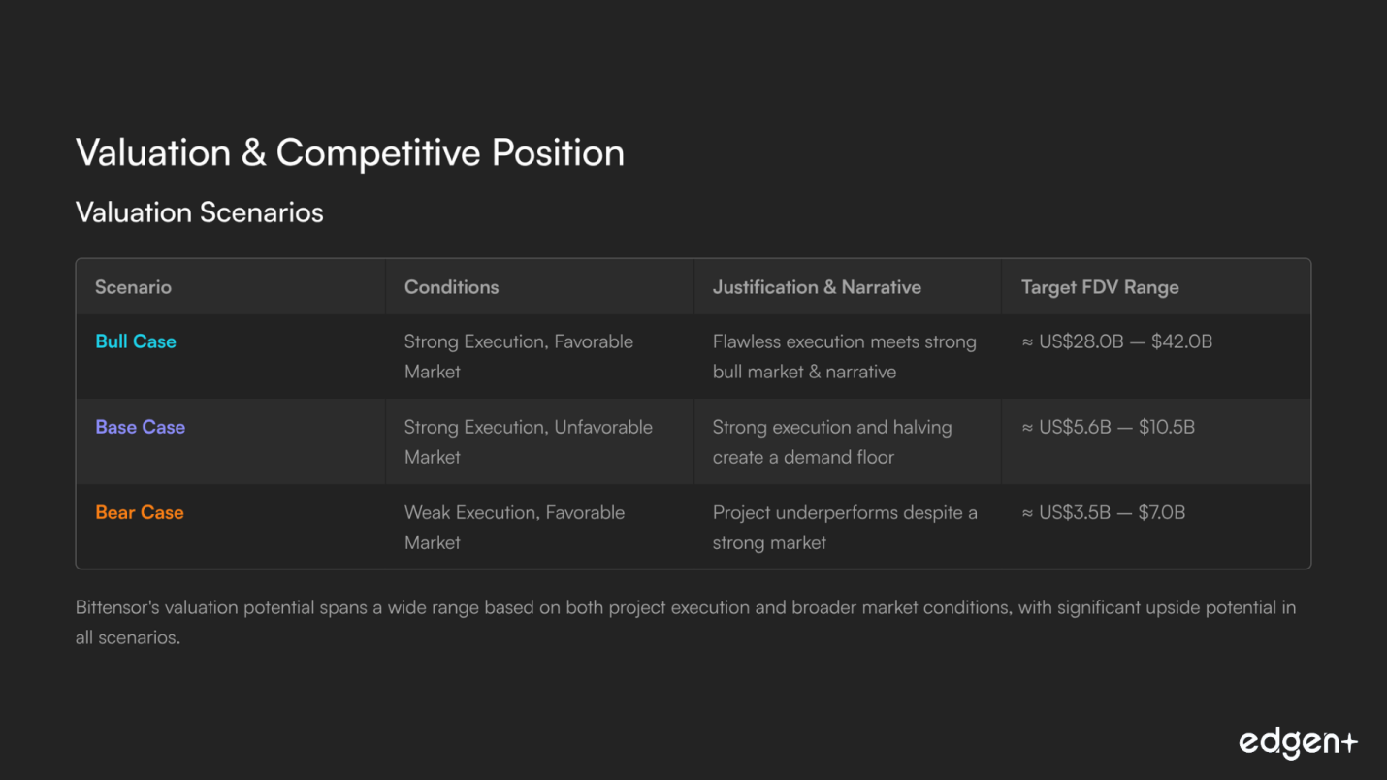
Task: Select the Base Case FDV range value
Action: (x=1108, y=427)
